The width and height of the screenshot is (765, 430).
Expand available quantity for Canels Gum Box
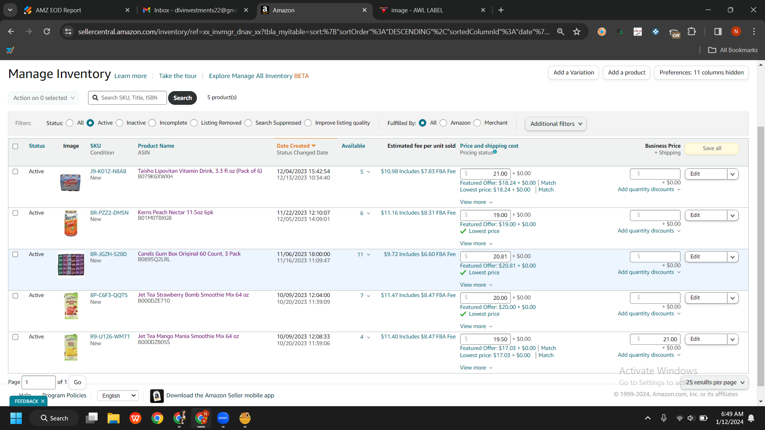coord(369,255)
